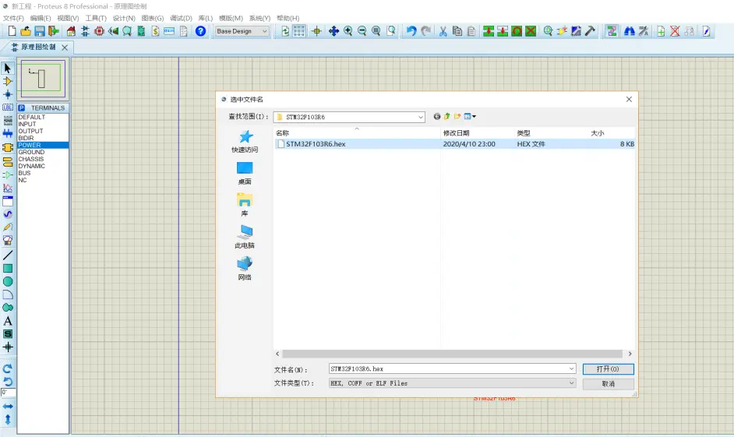Open the 编辑(E) menu
This screenshot has height=437, width=734.
coord(41,18)
